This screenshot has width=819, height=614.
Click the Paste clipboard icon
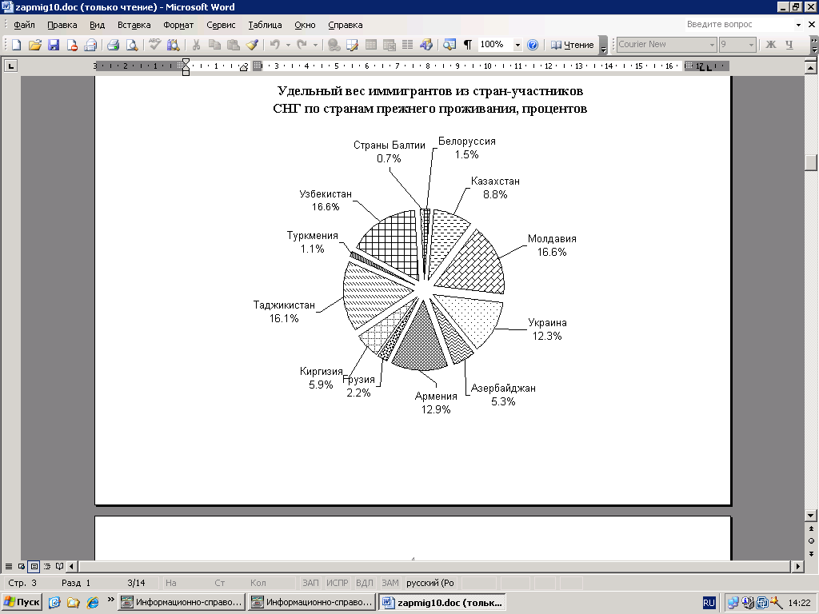coord(233,45)
